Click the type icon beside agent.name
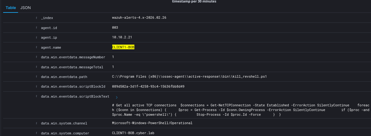Viewport: 371px width, 136px height. coord(37,47)
